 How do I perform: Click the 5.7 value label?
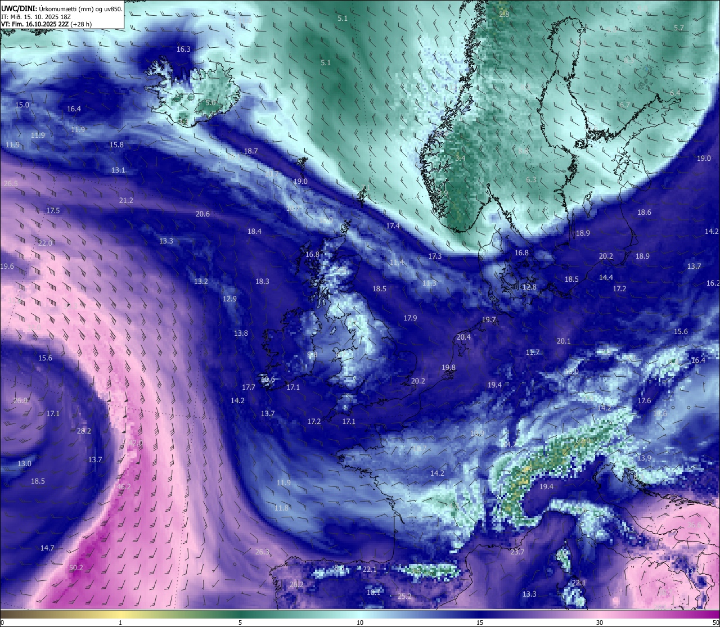679,28
